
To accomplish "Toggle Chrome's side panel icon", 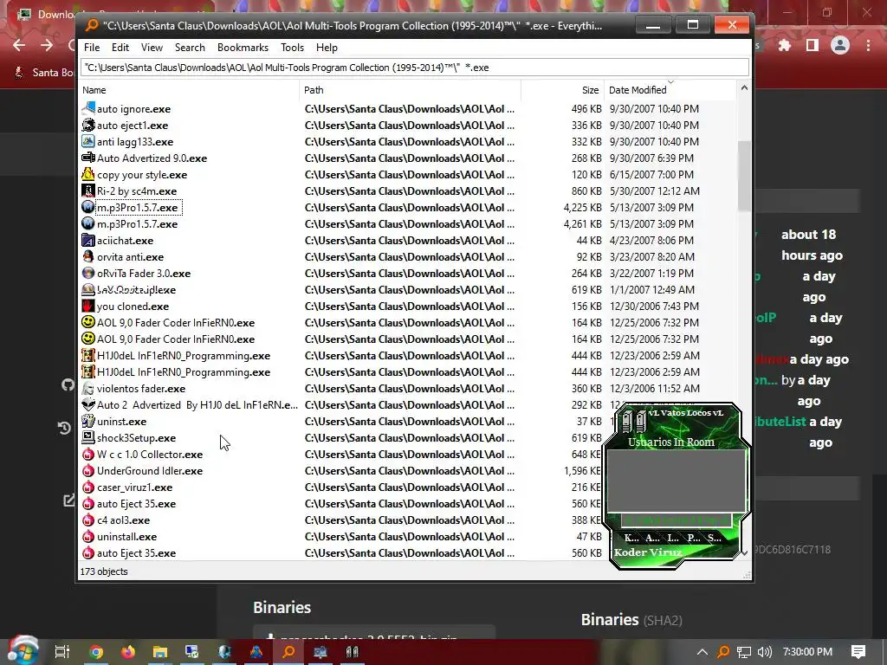I will tap(813, 45).
